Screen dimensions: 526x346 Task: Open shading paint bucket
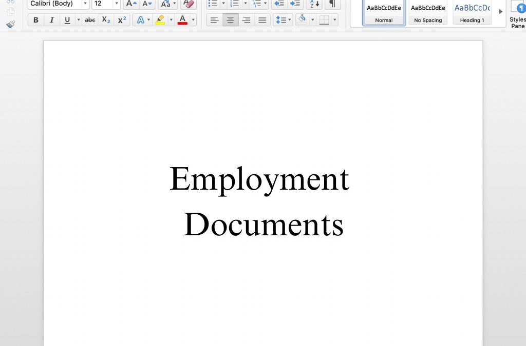pyautogui.click(x=302, y=19)
